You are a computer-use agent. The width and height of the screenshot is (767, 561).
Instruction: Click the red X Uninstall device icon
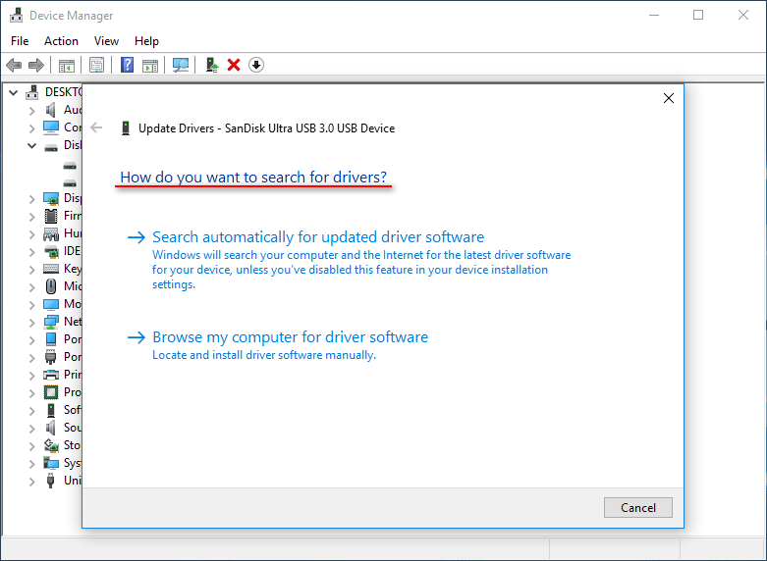pos(234,65)
